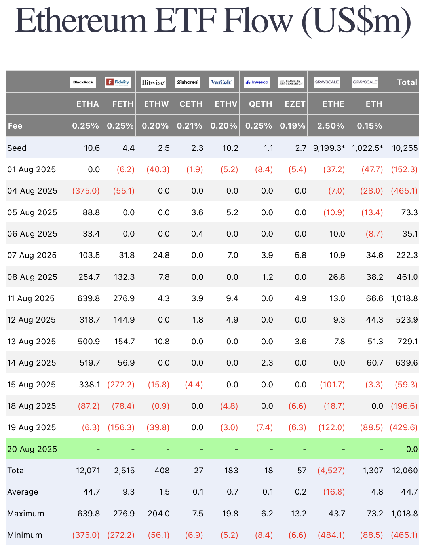Select the 04 Aug 2025 date row
This screenshot has width=426, height=554.
click(x=213, y=191)
